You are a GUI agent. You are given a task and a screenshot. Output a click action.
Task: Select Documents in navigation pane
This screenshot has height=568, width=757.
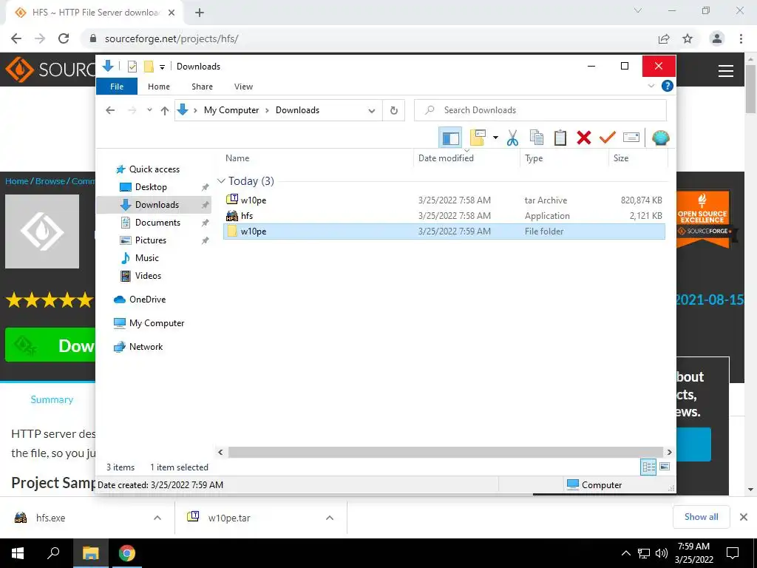point(157,223)
